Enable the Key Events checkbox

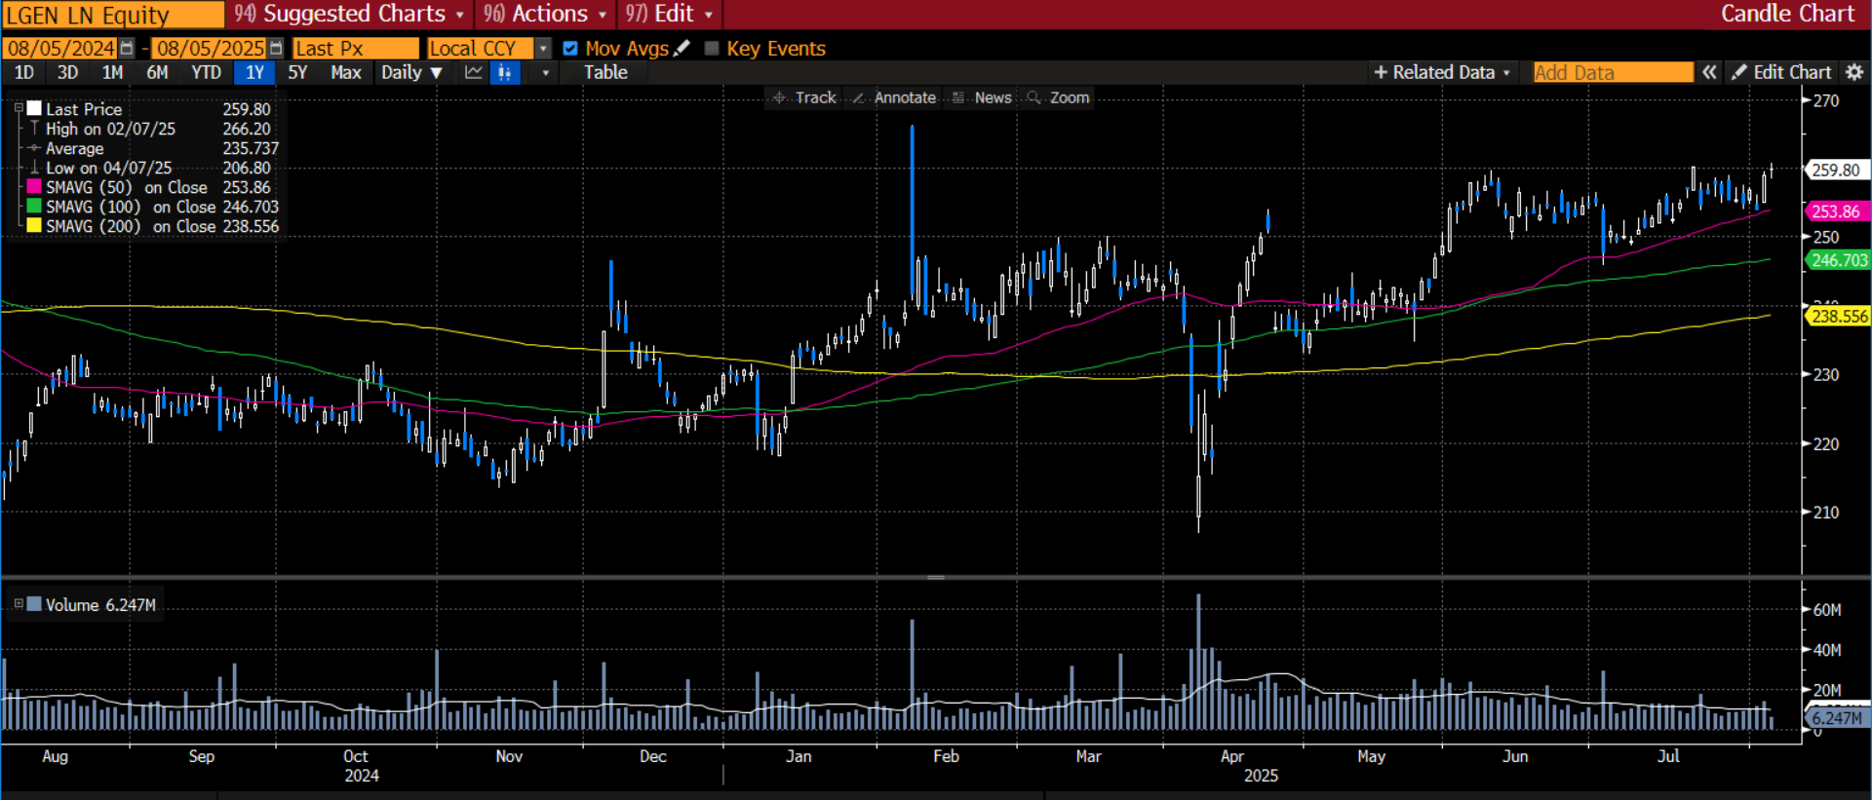[712, 49]
